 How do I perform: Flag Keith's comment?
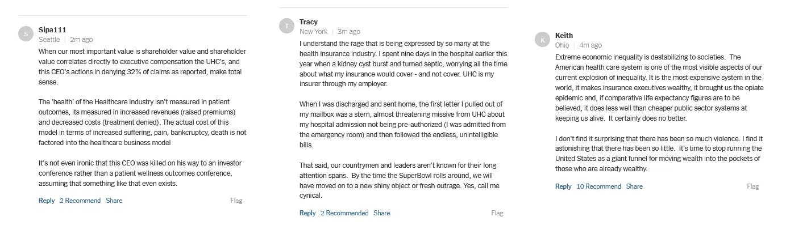click(753, 186)
